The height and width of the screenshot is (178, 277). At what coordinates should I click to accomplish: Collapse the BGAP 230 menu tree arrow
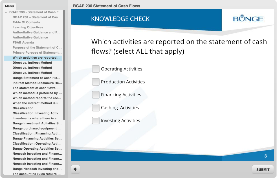[6, 12]
